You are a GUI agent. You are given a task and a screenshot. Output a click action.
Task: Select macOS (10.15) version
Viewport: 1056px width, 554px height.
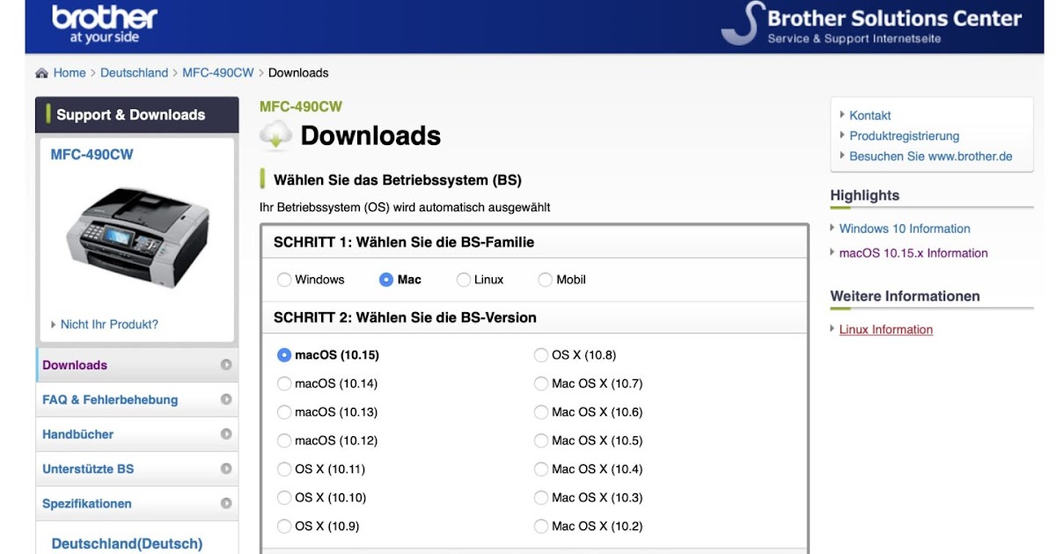point(284,355)
